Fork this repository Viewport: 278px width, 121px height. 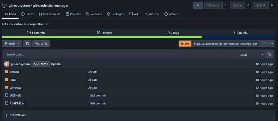(x=261, y=5)
